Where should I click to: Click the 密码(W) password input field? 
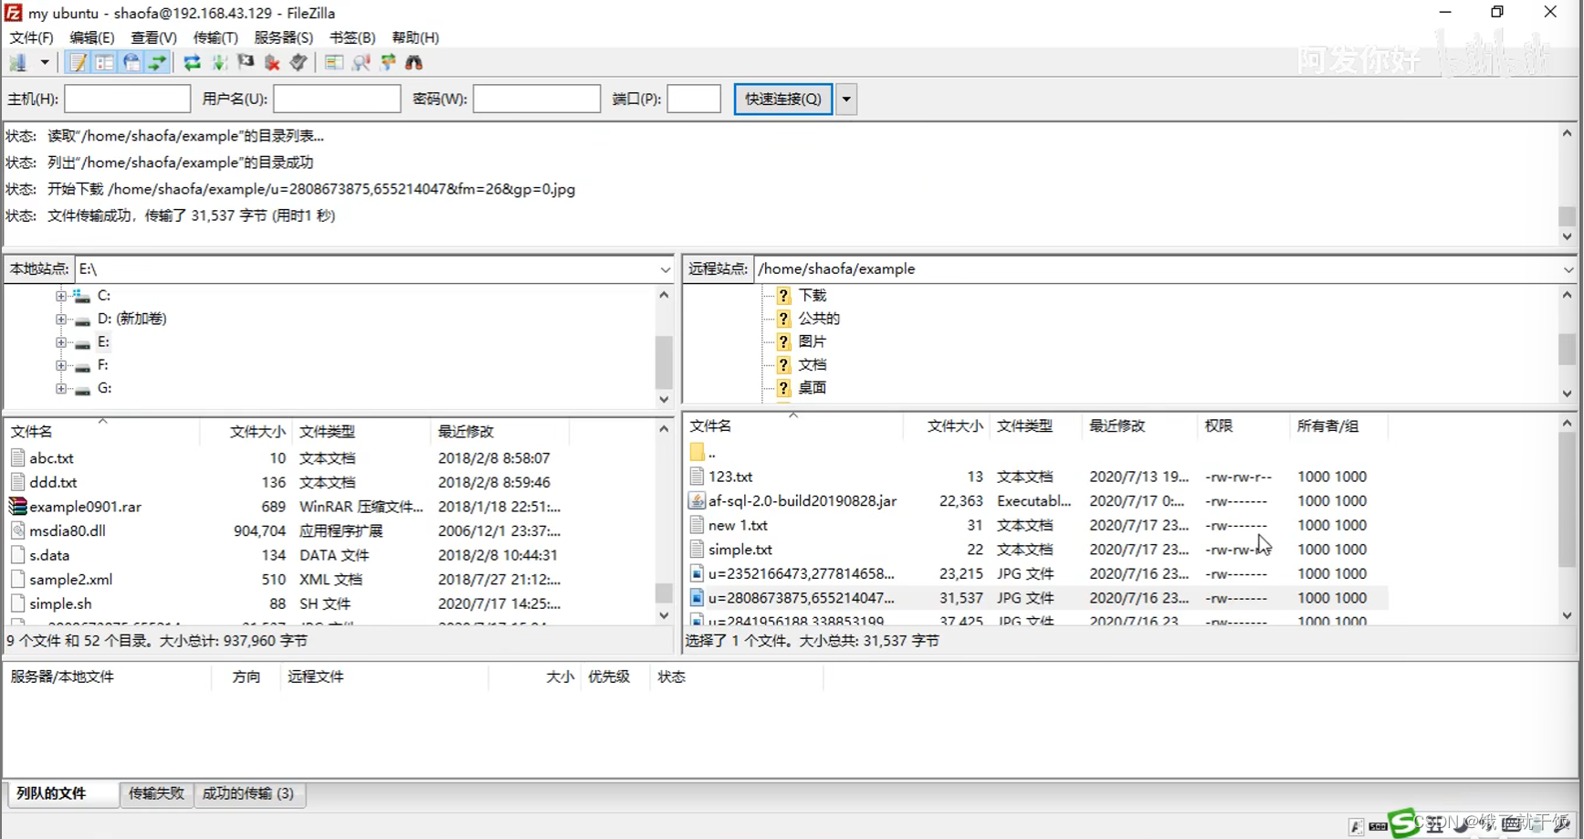[x=537, y=99]
